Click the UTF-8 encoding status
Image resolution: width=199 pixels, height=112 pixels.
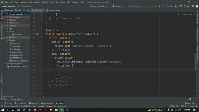coord(183,106)
